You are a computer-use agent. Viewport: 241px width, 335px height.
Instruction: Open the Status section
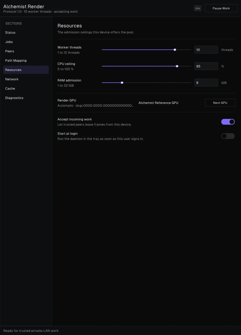click(x=26, y=32)
